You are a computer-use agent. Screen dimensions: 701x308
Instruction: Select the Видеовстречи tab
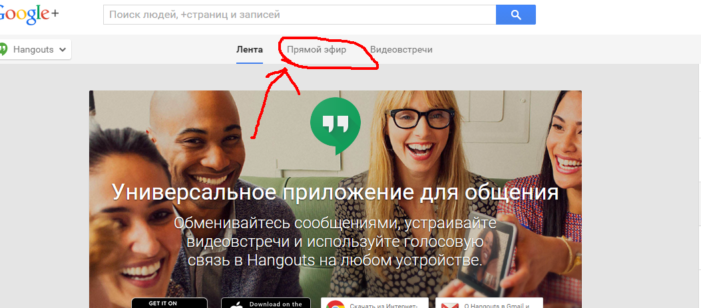[401, 50]
